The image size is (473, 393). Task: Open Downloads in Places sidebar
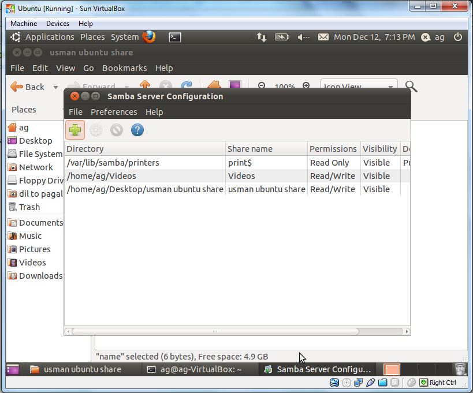click(35, 276)
